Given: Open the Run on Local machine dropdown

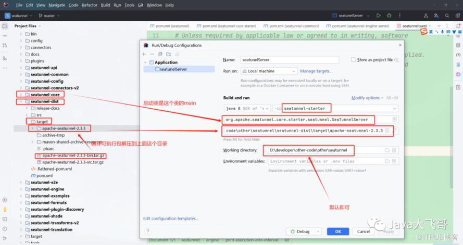Looking at the screenshot, I should 269,71.
